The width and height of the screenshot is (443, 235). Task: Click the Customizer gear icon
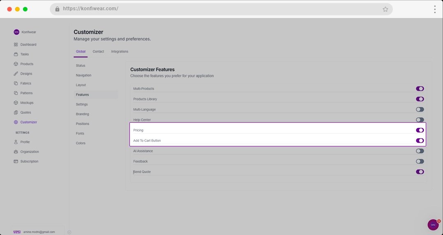[16, 122]
